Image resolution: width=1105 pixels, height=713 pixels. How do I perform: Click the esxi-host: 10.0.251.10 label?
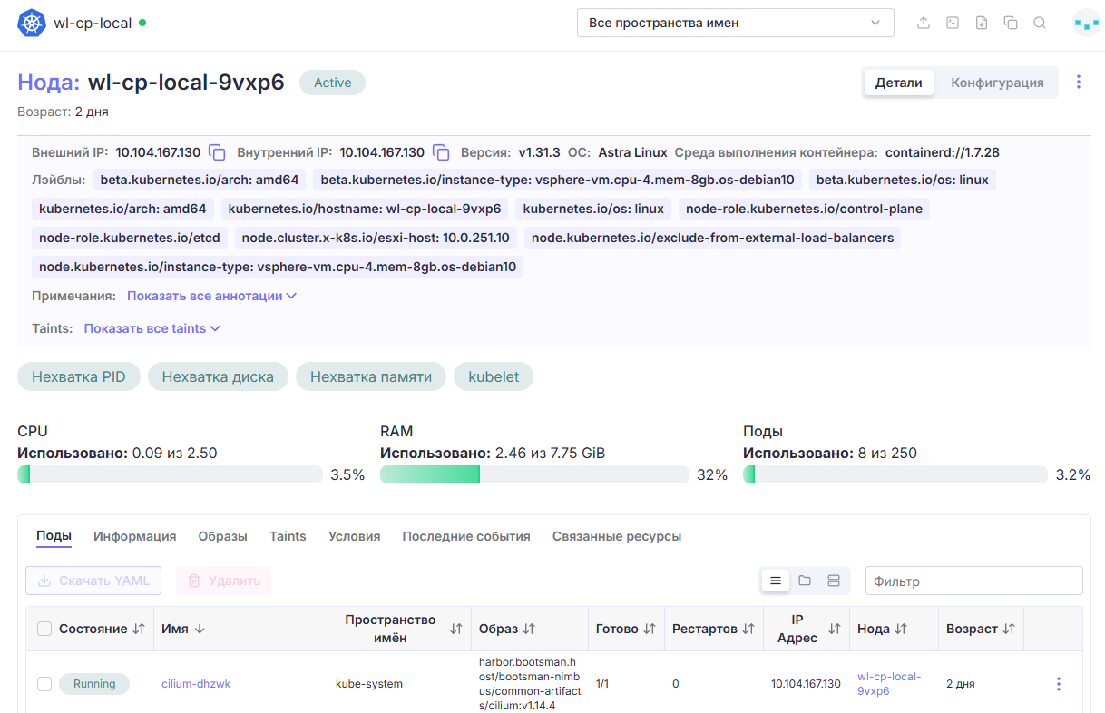(376, 238)
